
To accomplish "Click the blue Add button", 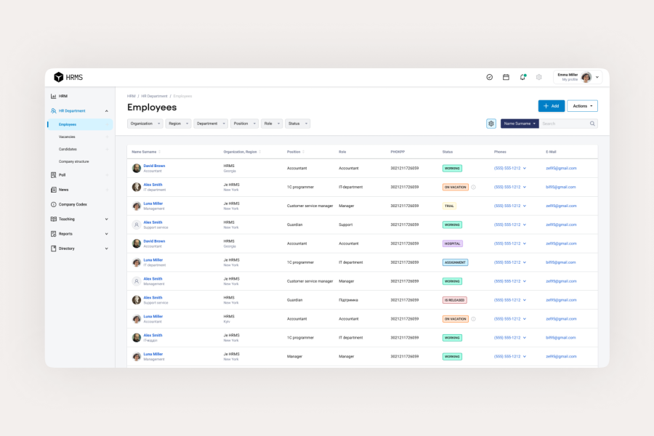I will [551, 106].
